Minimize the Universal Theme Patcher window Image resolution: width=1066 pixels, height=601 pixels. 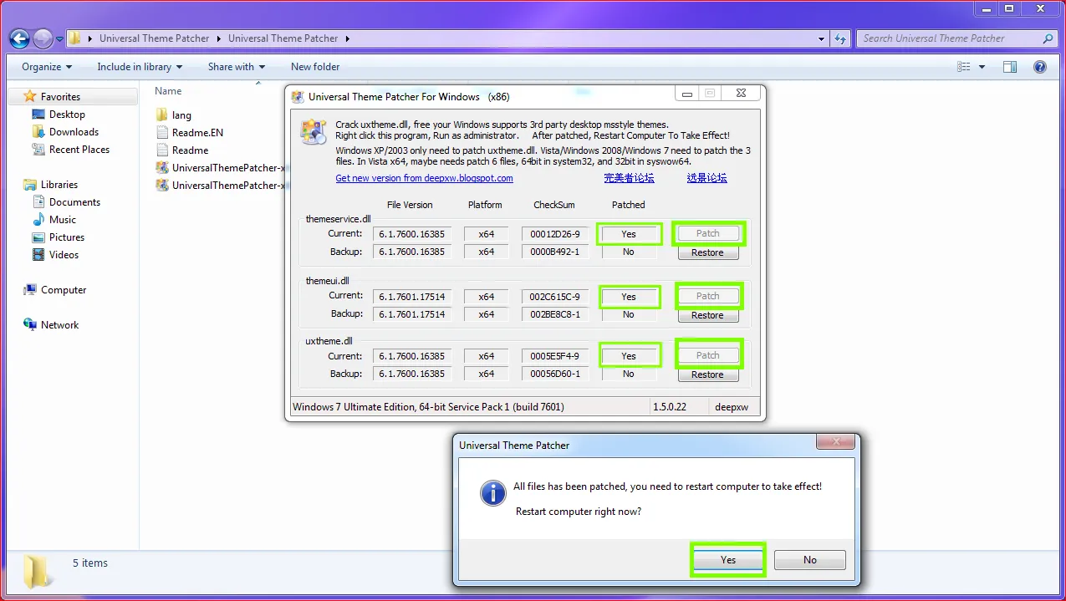686,94
